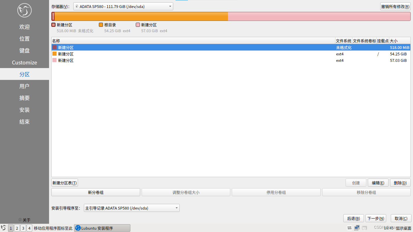Image resolution: width=413 pixels, height=232 pixels.
Task: Click the pink square icon in 57.03 GiB row
Action: coord(54,60)
